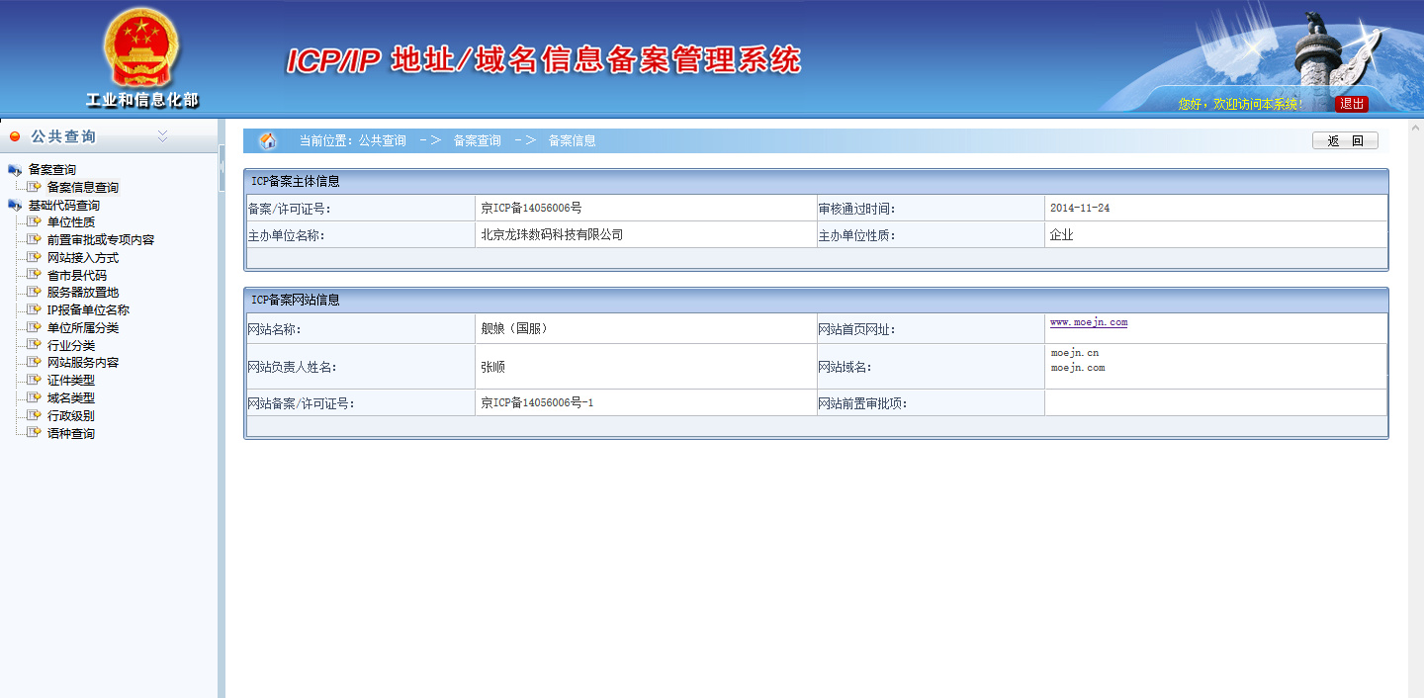Select 行业分类 in sidebar tree
This screenshot has height=698, width=1424.
pyautogui.click(x=71, y=346)
